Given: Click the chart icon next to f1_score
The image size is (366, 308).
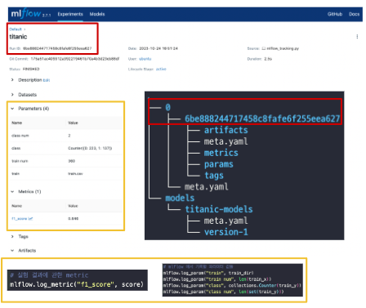Looking at the screenshot, I should (31, 219).
